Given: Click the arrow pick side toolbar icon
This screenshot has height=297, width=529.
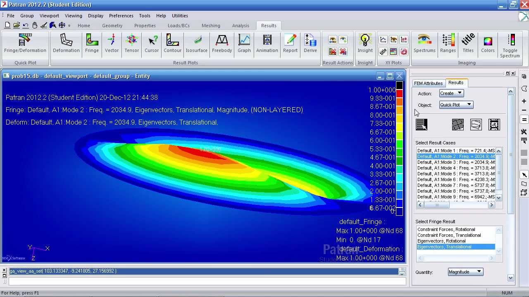Looking at the screenshot, I should pos(524,175).
